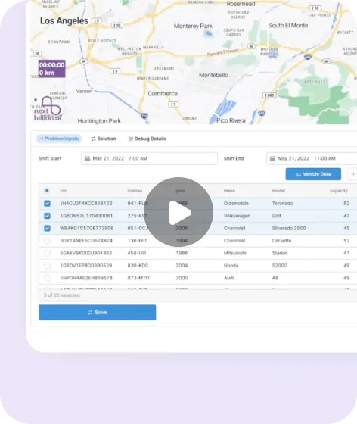Click the Huntington Park map label
This screenshot has width=357, height=424.
pyautogui.click(x=99, y=121)
